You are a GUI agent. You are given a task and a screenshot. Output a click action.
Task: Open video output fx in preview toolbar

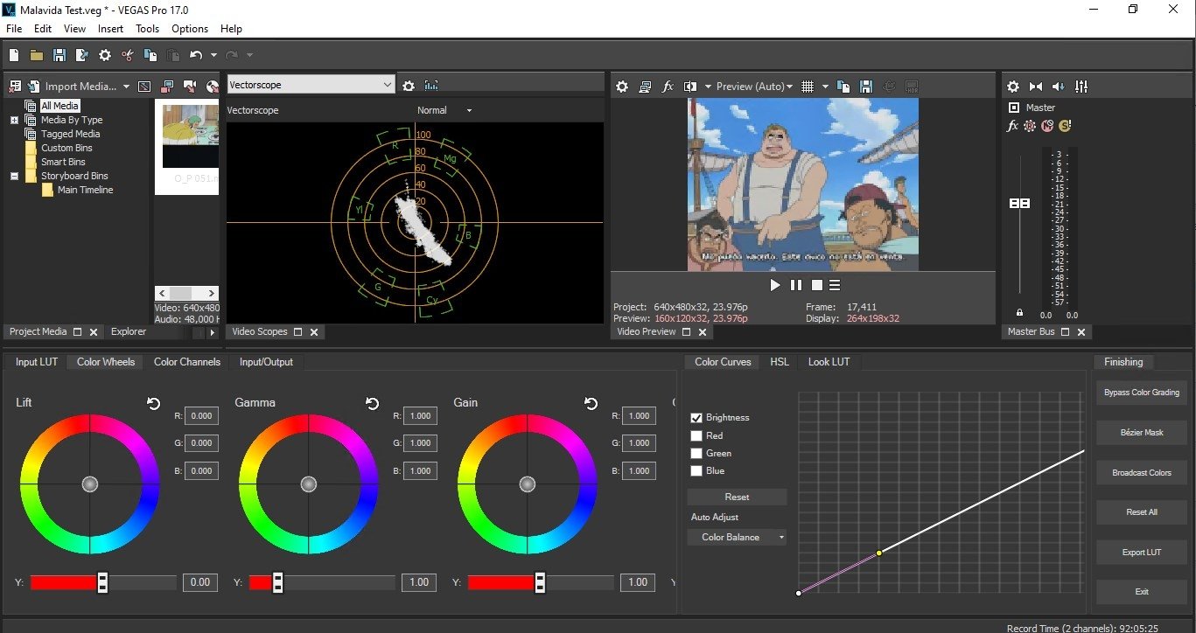pos(668,87)
